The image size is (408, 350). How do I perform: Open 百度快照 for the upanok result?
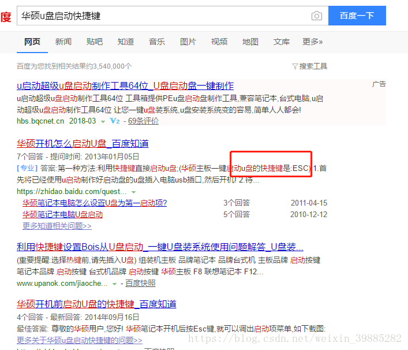click(x=140, y=284)
